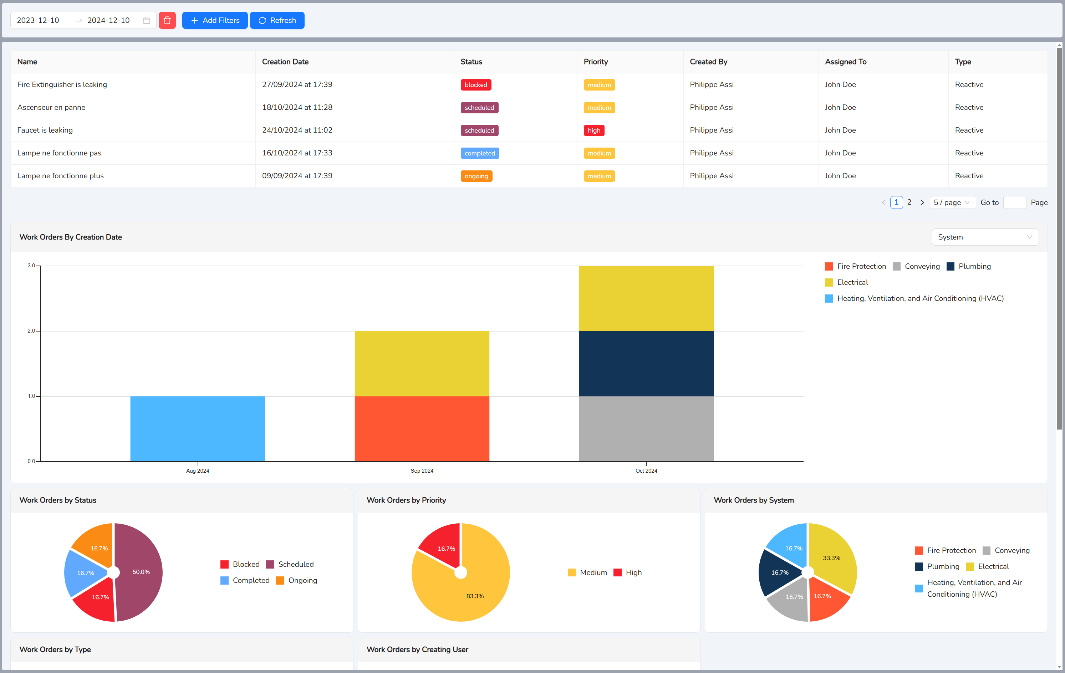Open Fire Extinguisher is leaking row

pyautogui.click(x=529, y=85)
